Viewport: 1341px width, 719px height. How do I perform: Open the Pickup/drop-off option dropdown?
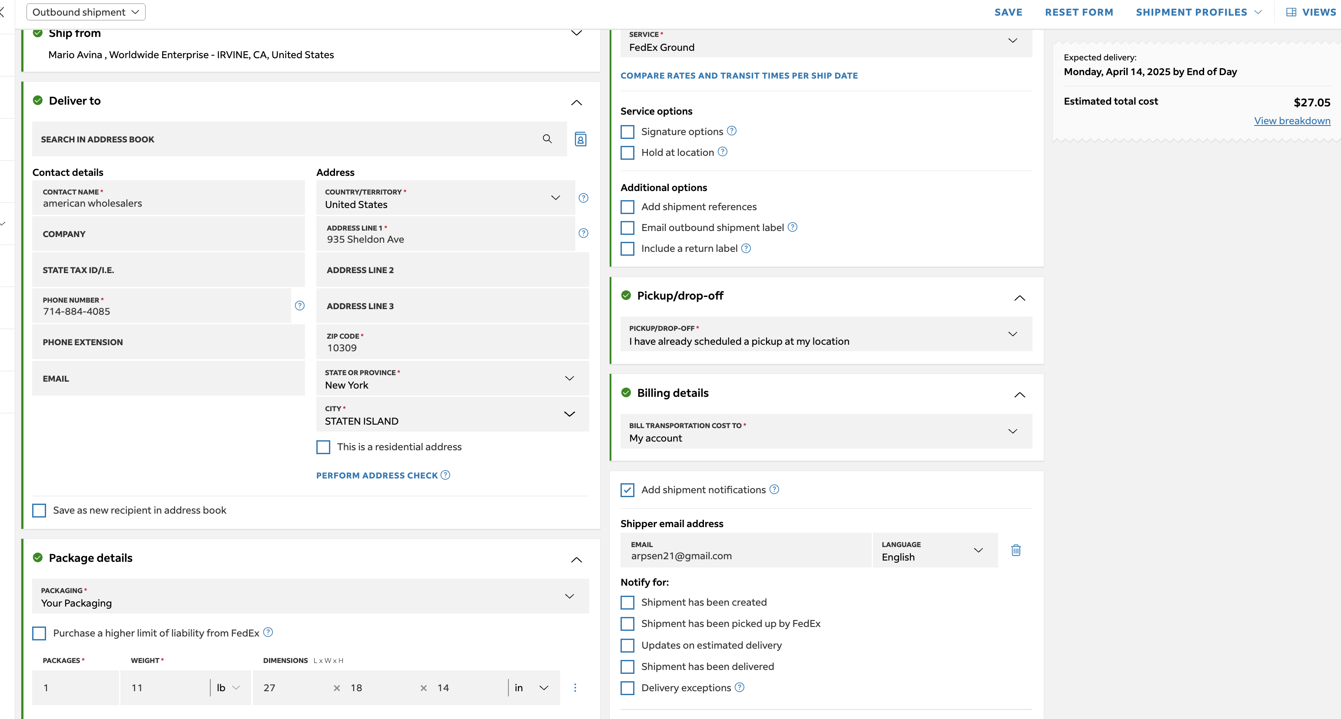(826, 334)
